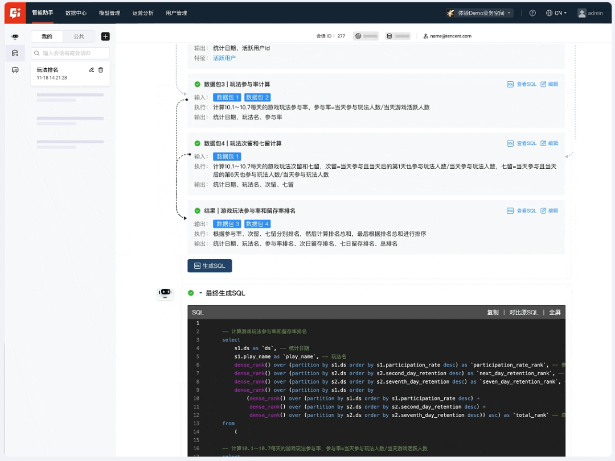Click the 生成SQL button
The height and width of the screenshot is (461, 615).
(x=210, y=266)
